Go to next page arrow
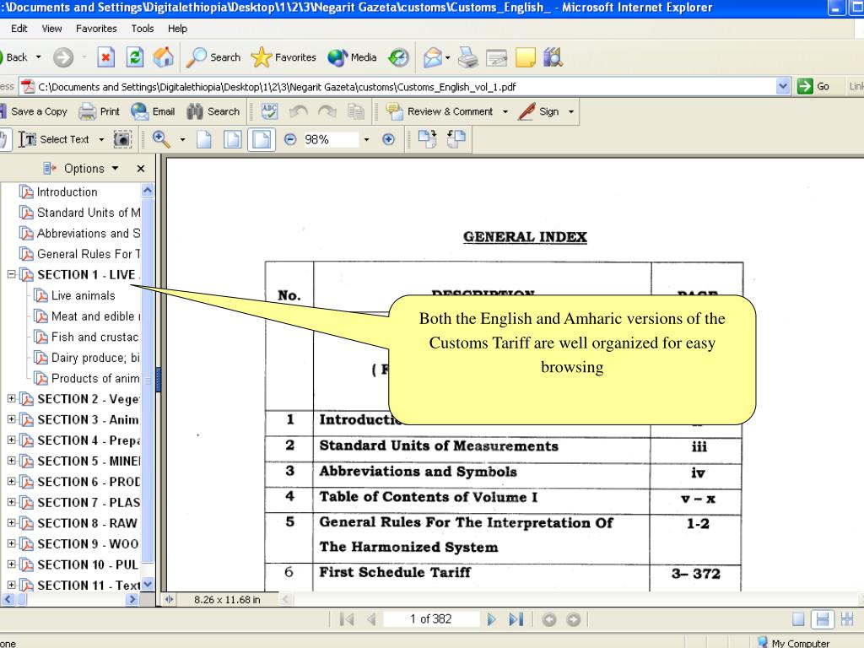Viewport: 864px width, 648px height. point(492,619)
